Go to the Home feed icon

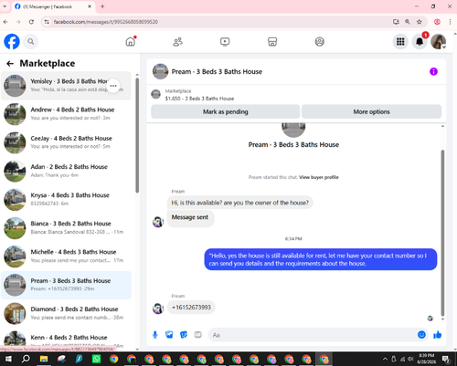pyautogui.click(x=131, y=42)
